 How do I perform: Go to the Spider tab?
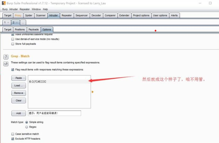click(29, 15)
